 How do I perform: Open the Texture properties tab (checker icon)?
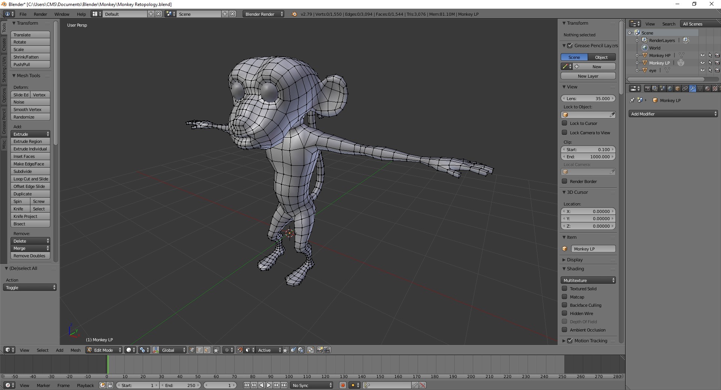click(x=715, y=88)
